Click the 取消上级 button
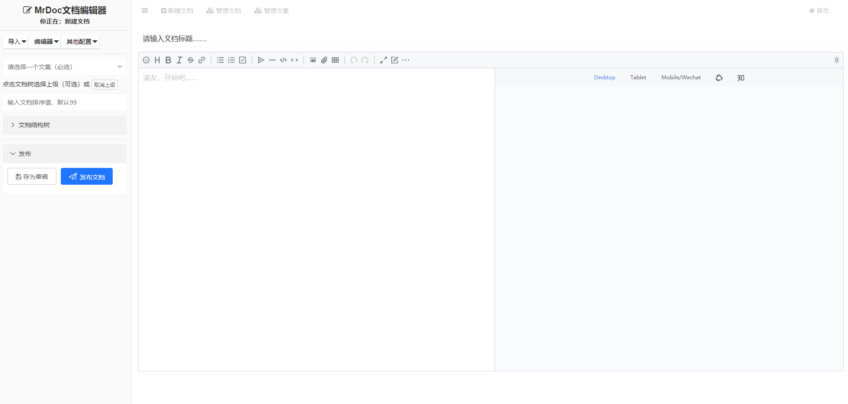The width and height of the screenshot is (848, 404). tap(105, 85)
